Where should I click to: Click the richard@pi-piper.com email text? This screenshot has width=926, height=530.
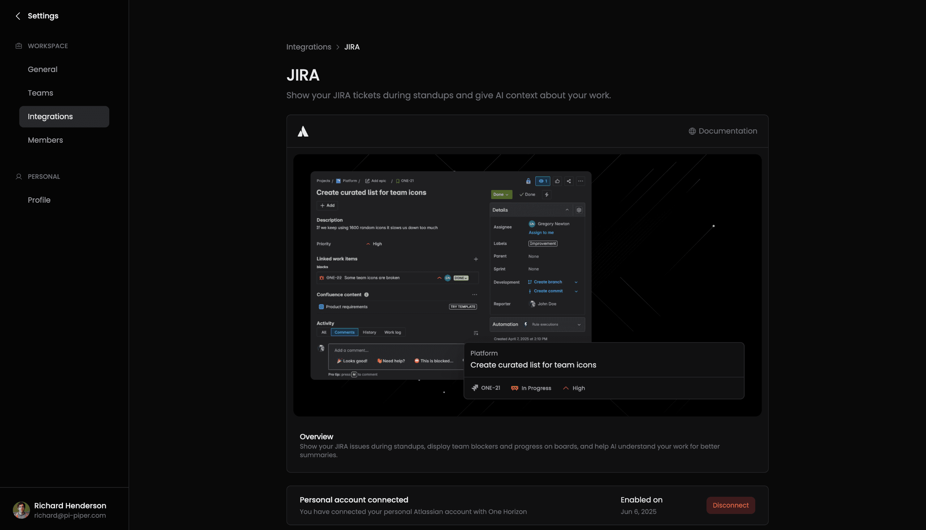pos(70,516)
